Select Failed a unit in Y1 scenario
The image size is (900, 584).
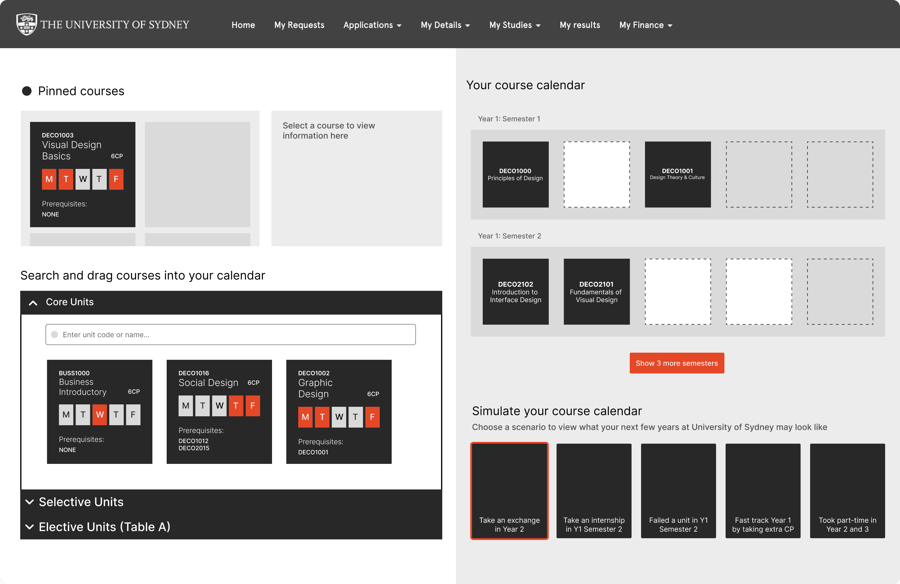[x=678, y=490]
